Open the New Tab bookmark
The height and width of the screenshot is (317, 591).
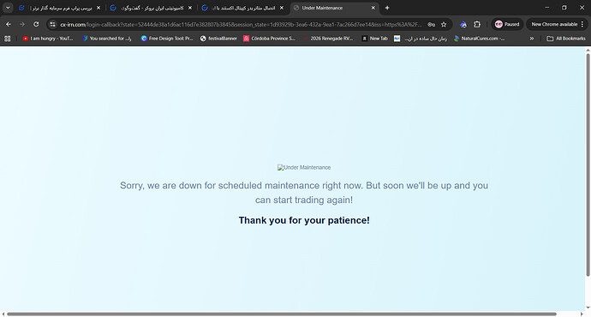(374, 39)
